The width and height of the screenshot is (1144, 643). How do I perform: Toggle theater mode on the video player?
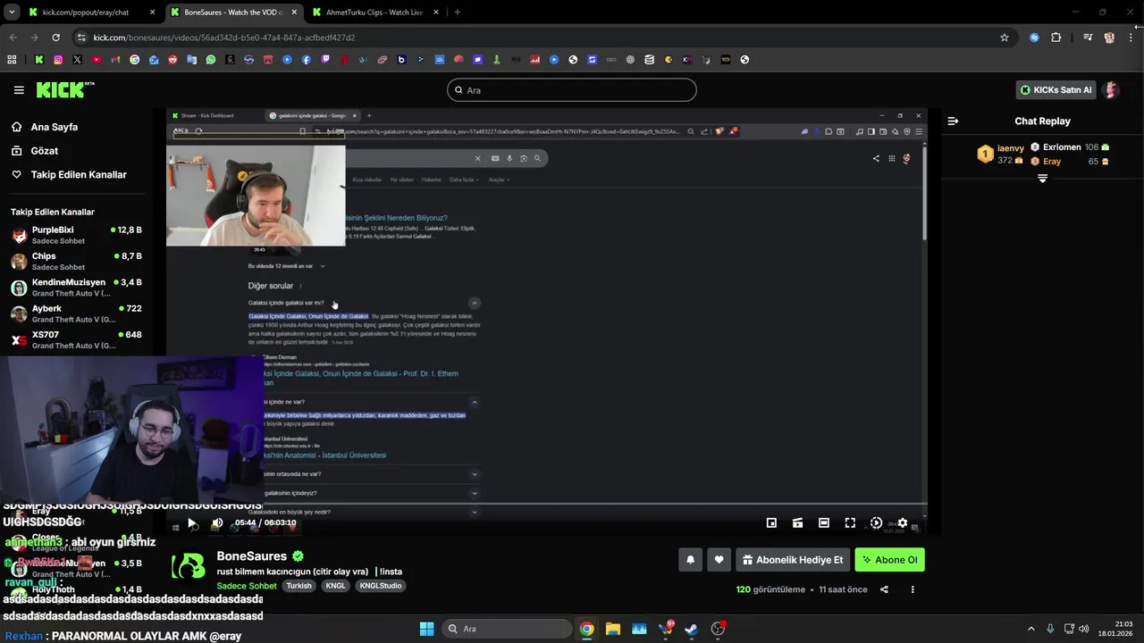[824, 522]
